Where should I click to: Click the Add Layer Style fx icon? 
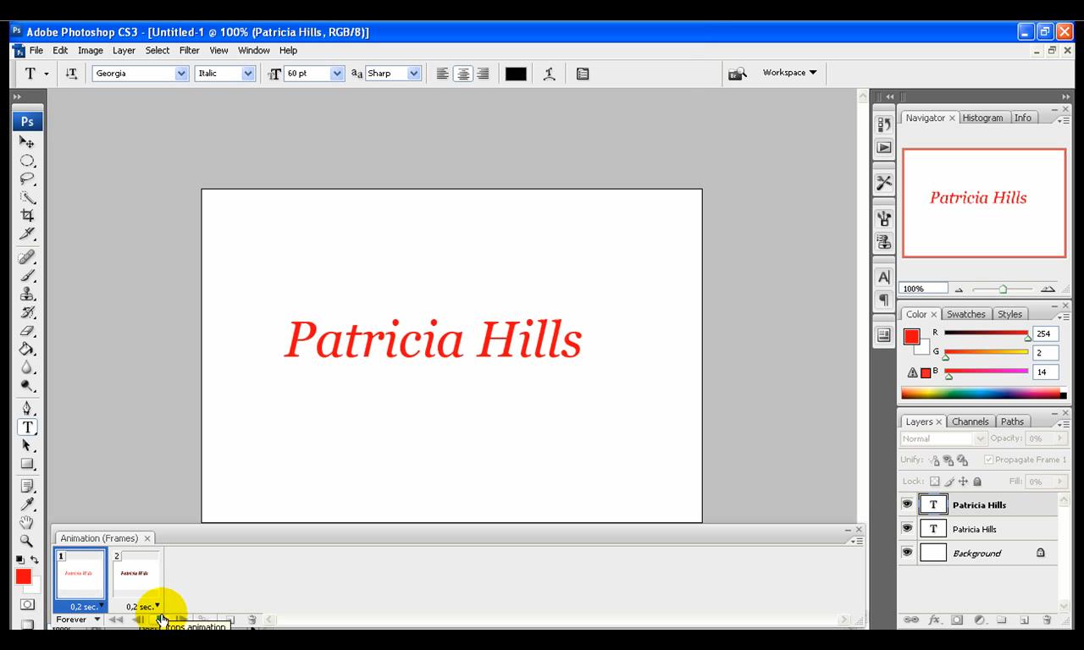coord(934,620)
